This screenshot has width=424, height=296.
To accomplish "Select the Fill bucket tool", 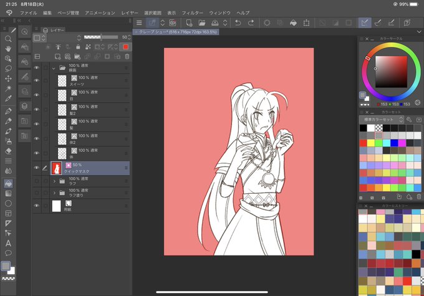I will point(8,184).
